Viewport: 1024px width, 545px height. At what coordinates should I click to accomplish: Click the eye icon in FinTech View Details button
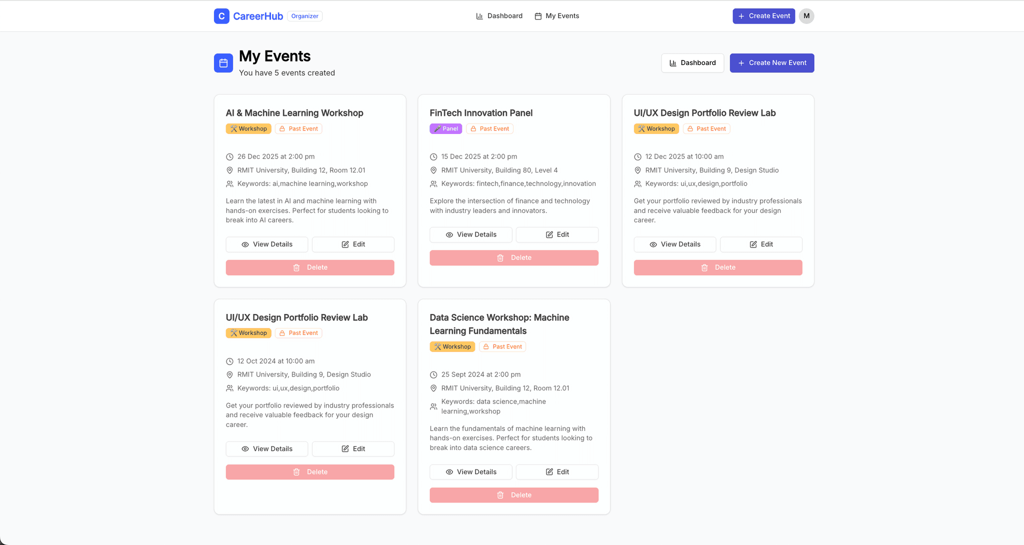pos(448,234)
